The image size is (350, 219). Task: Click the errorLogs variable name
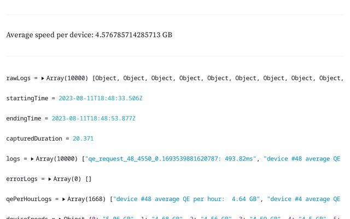(22, 179)
